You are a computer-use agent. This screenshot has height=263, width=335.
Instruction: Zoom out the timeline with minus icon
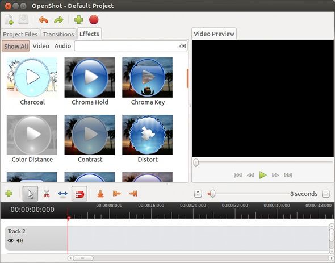(326, 194)
